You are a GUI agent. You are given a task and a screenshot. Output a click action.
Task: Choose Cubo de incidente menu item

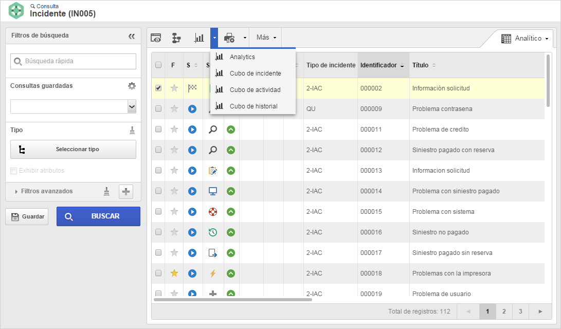(253, 74)
